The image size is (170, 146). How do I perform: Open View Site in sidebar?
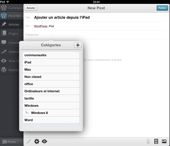10,61
